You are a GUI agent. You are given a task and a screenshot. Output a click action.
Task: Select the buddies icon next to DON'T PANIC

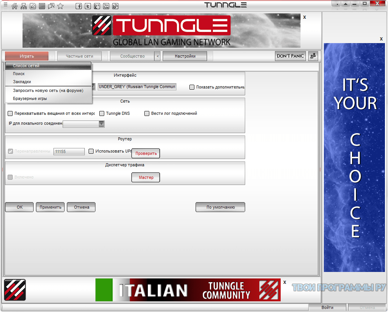312,56
